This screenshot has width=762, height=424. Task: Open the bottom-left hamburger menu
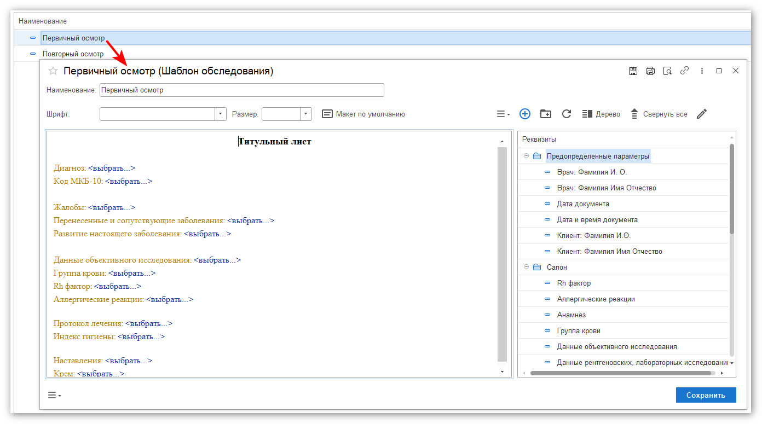click(54, 395)
